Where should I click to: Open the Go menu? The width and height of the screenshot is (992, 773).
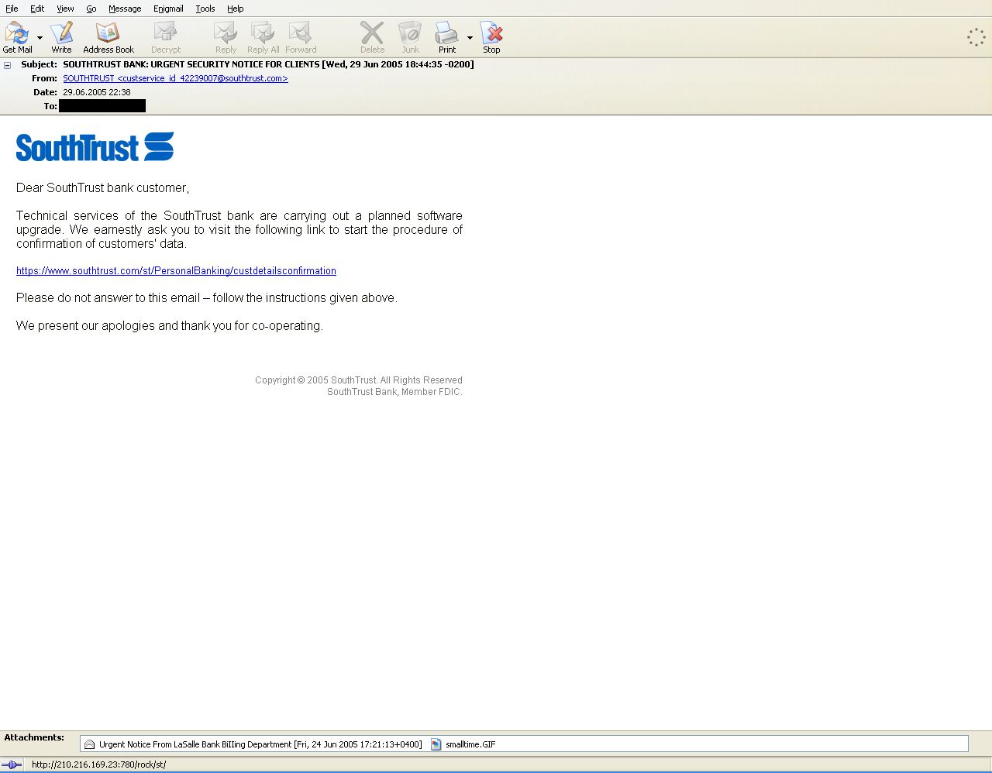tap(91, 9)
